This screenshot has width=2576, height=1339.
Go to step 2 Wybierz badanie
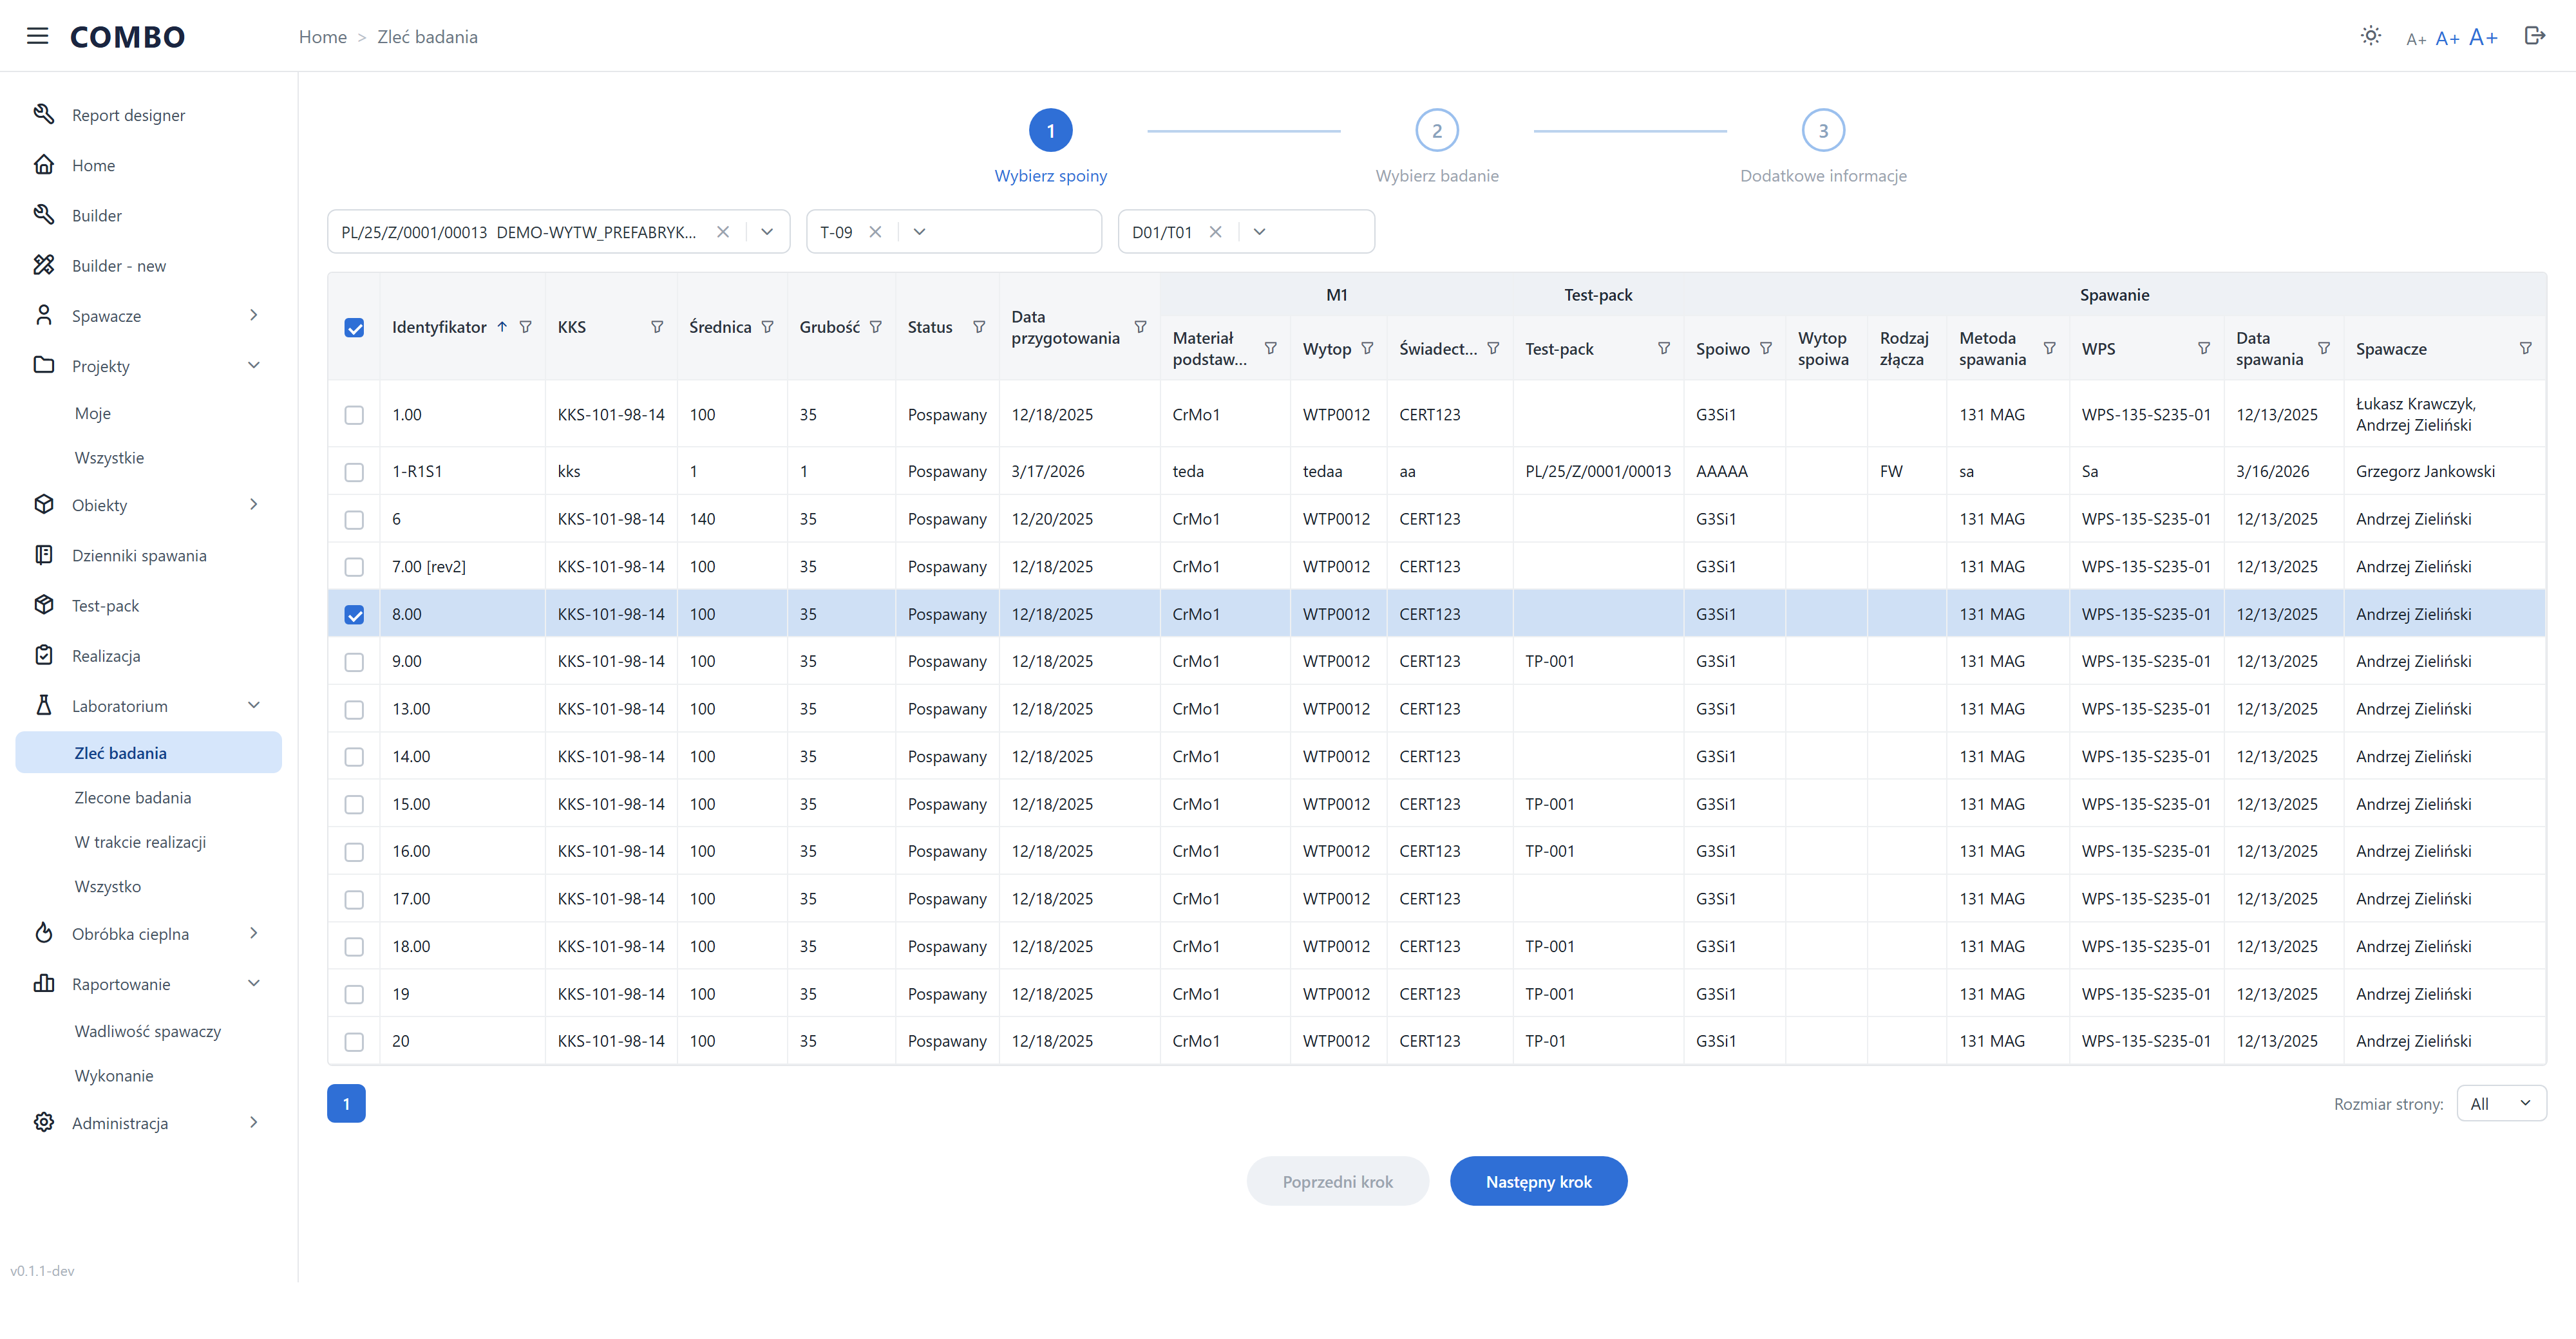(1436, 130)
